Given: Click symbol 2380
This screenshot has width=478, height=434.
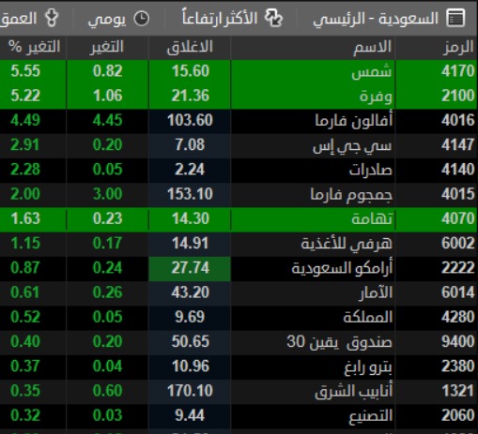Looking at the screenshot, I should click(457, 367).
